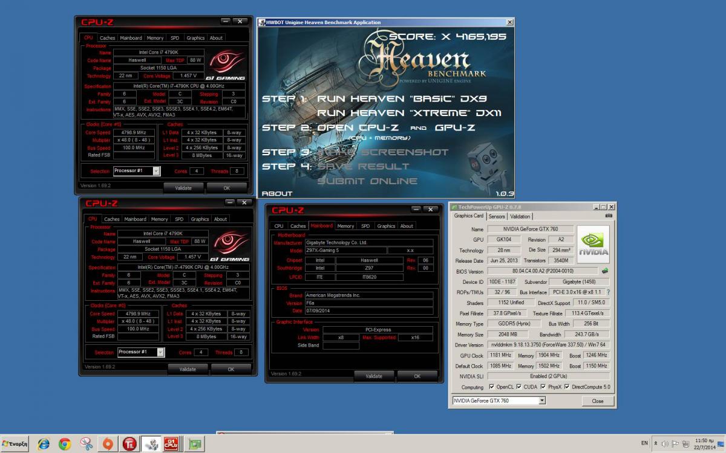Image resolution: width=726 pixels, height=453 pixels.
Task: Open SPD tab in CPU-Z Mainboard window
Action: pos(365,226)
